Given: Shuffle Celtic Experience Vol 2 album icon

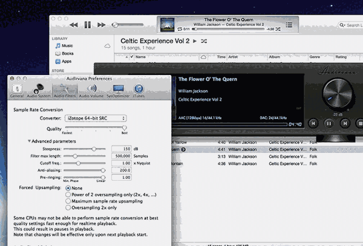Looking at the screenshot, I should tap(204, 41).
